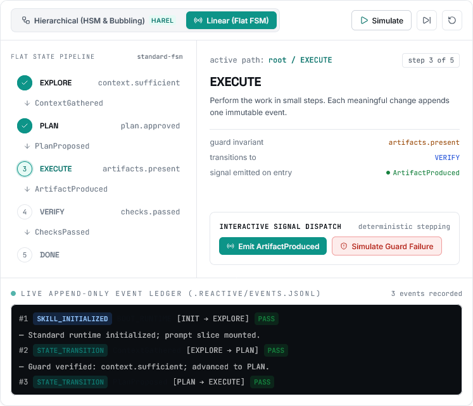Viewport: 473px width, 406px height.
Task: Step forward with the skip-next icon
Action: pos(427,20)
